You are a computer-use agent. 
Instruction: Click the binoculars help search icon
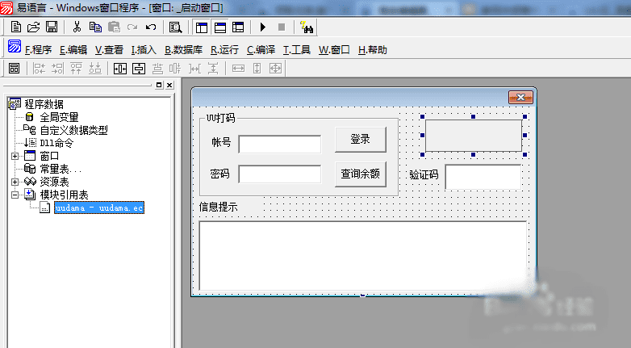pyautogui.click(x=307, y=27)
